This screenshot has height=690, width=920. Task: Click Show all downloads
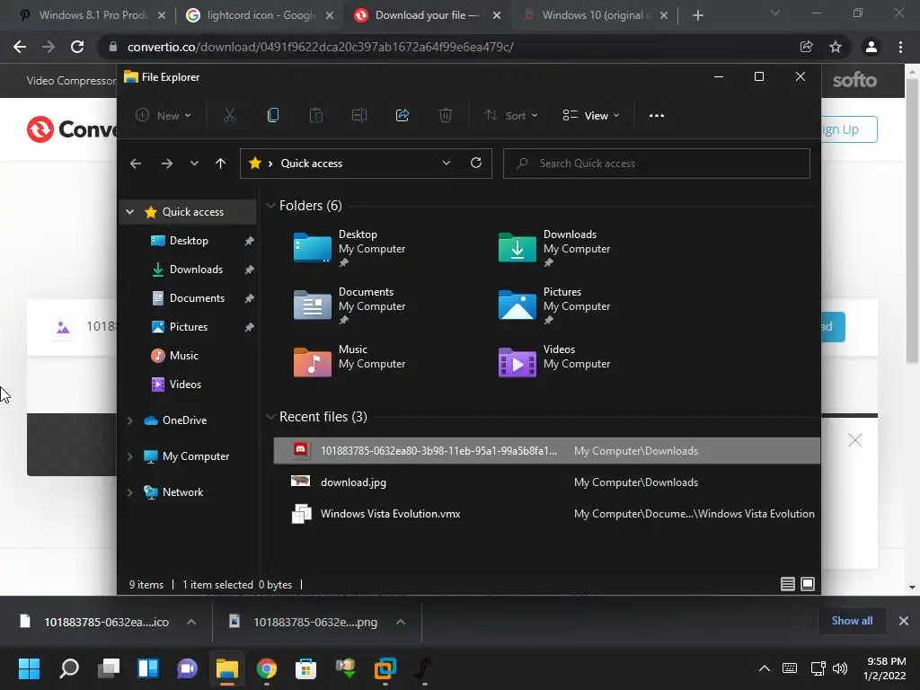click(852, 620)
